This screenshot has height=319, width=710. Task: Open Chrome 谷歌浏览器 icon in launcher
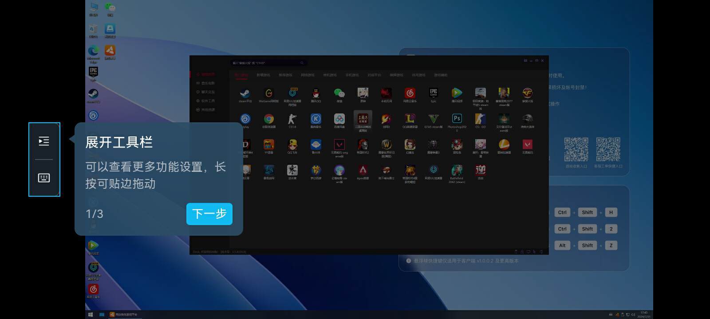pos(269,119)
